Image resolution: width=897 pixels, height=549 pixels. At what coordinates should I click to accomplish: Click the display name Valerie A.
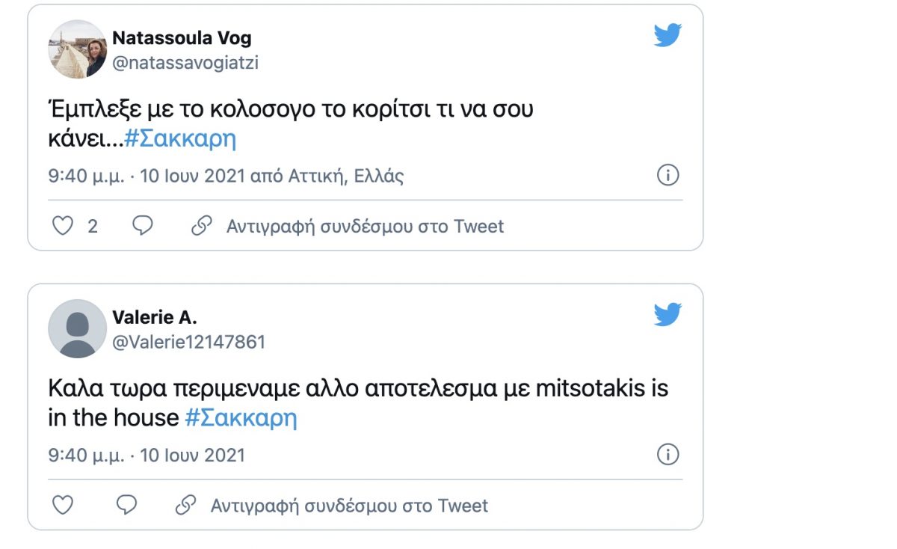coord(155,318)
